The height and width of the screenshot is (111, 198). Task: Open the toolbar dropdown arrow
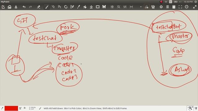[x=141, y=7]
